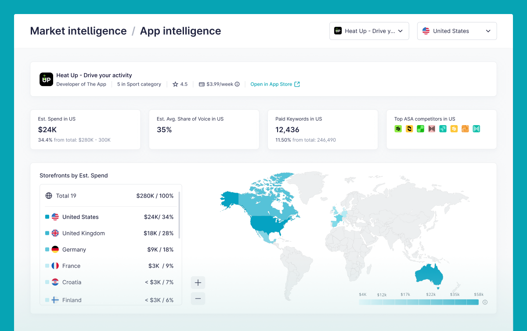Open the Heat Up app selector dropdown
Image resolution: width=527 pixels, height=331 pixels.
[369, 31]
